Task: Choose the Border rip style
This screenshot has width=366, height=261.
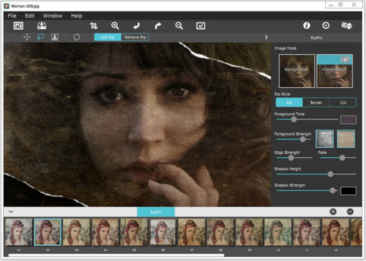Action: [x=315, y=102]
